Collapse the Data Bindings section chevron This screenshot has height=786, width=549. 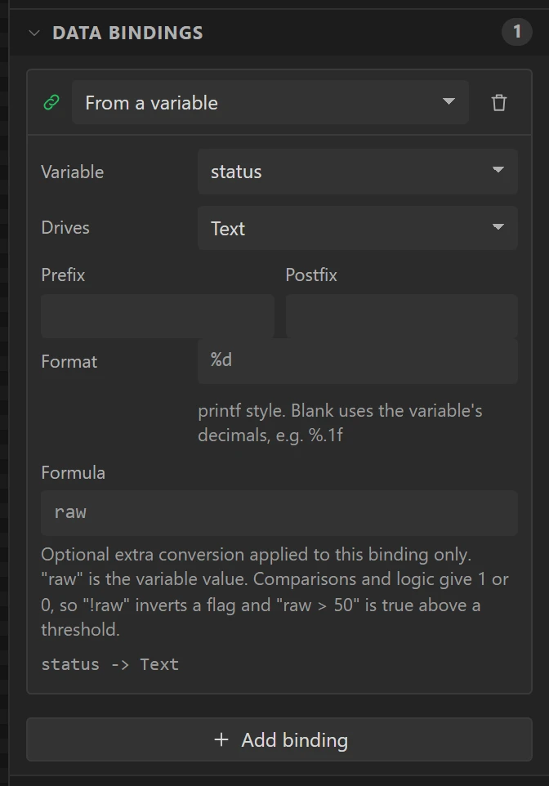34,33
